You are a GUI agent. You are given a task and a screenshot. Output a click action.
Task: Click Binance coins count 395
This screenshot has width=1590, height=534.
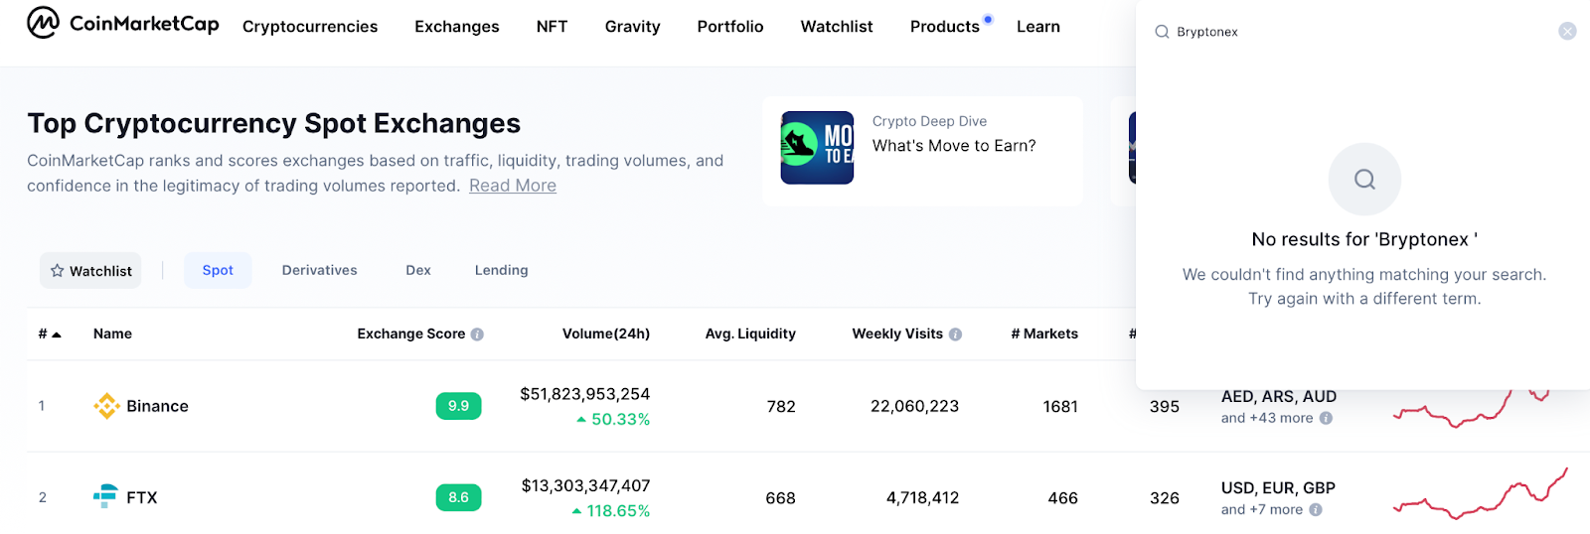click(x=1164, y=406)
